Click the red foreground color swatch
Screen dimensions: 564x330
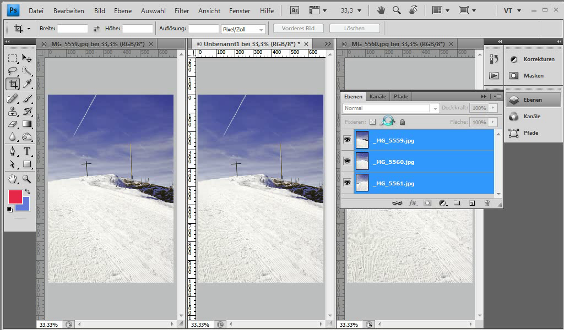tap(14, 196)
